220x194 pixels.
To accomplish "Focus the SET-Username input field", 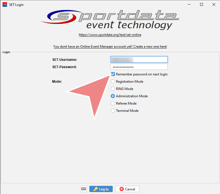I will click(x=139, y=59).
